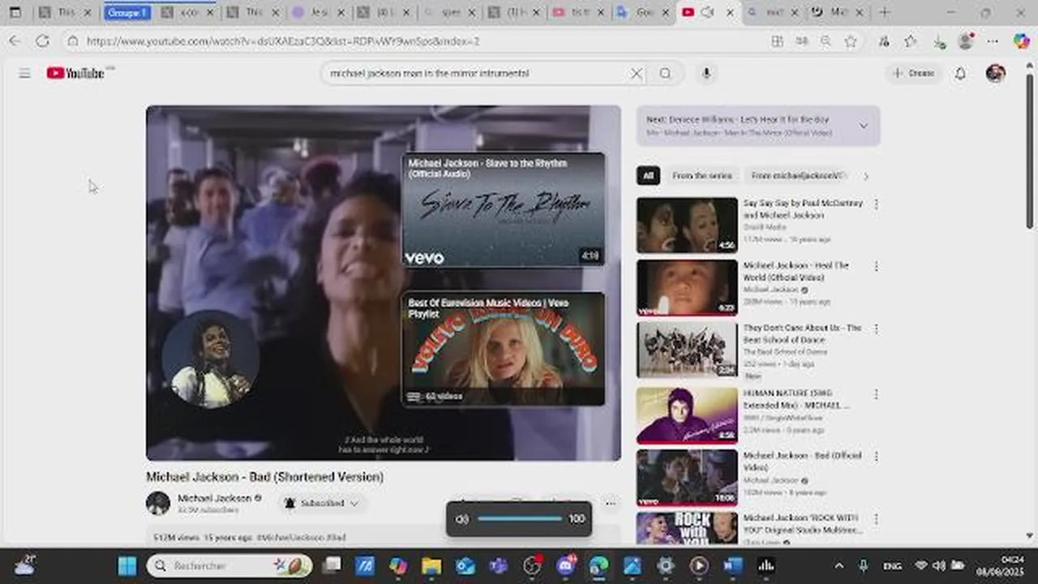This screenshot has height=584, width=1038.
Task: Click Michael Jackson channel avatar
Action: click(x=158, y=503)
